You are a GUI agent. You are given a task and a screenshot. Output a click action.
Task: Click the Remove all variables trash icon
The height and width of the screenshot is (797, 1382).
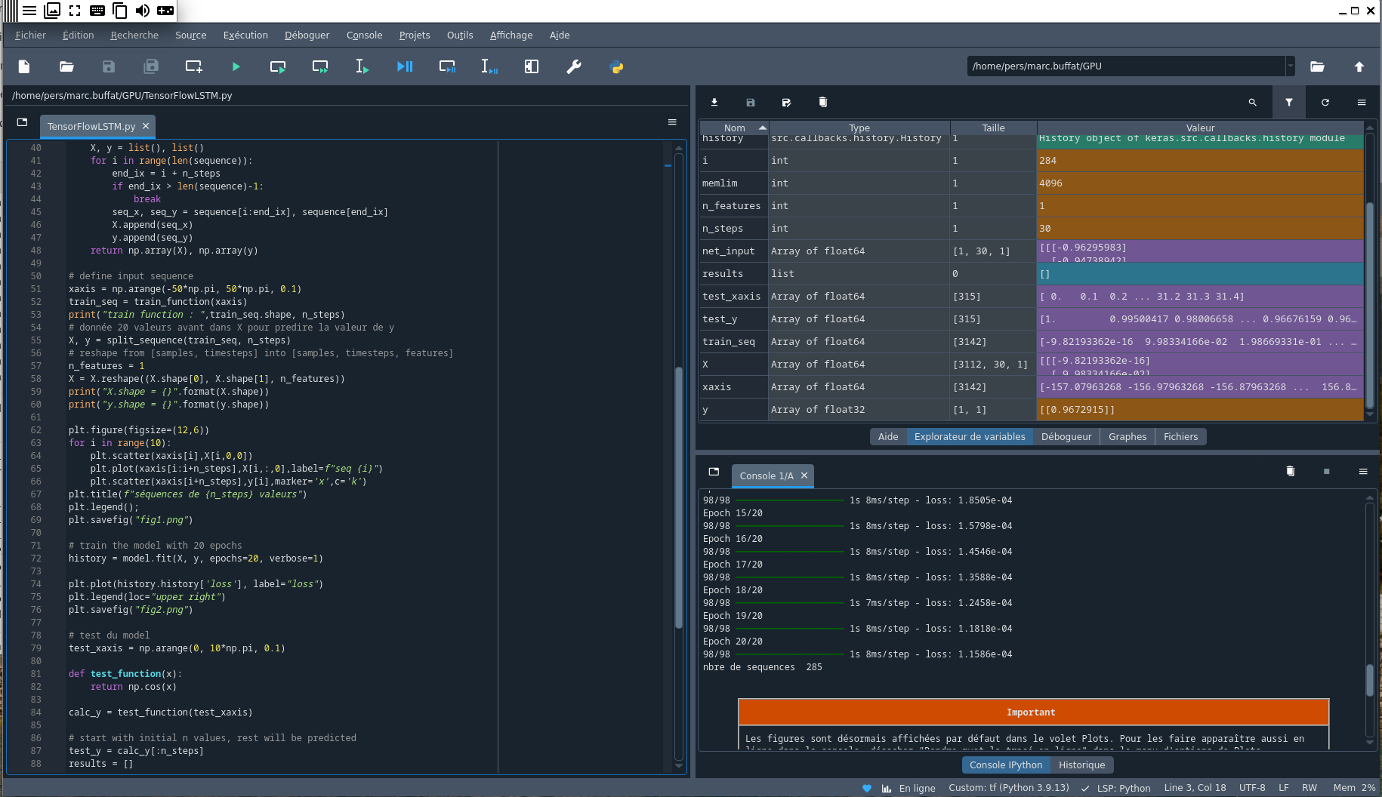[x=823, y=103]
